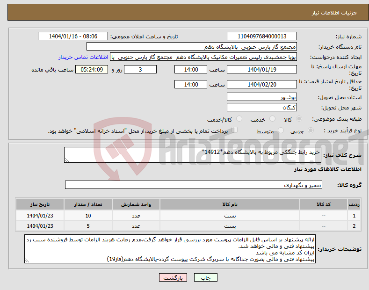
Task: Select the متوسط purchase type radio
Action: (281, 130)
